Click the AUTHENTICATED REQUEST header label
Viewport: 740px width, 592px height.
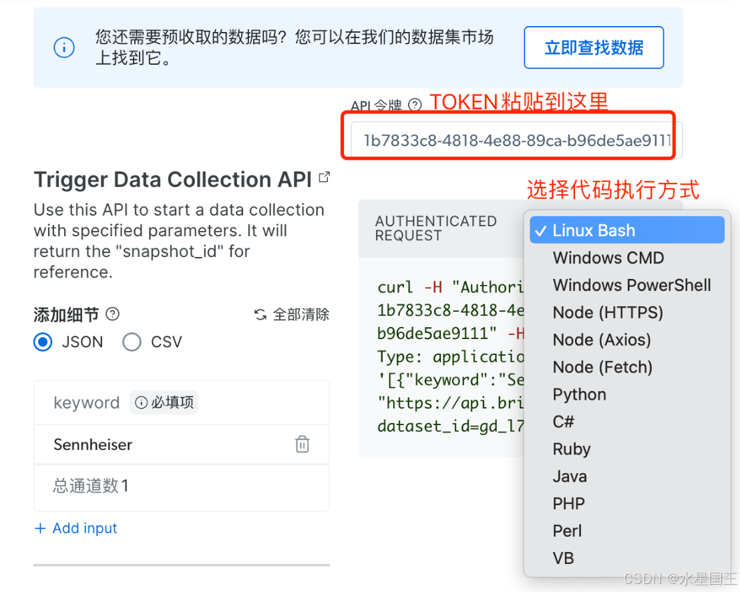tap(435, 228)
